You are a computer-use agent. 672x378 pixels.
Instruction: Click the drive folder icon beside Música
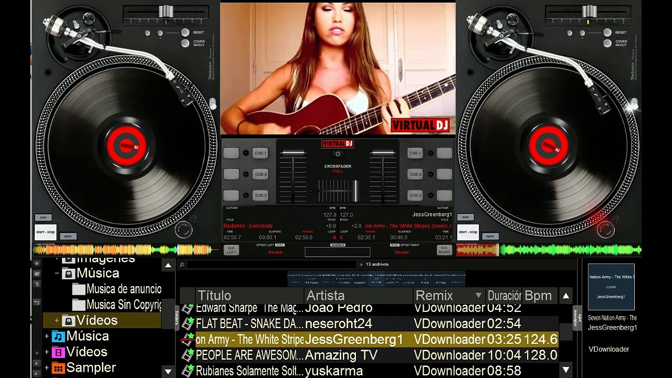click(68, 274)
